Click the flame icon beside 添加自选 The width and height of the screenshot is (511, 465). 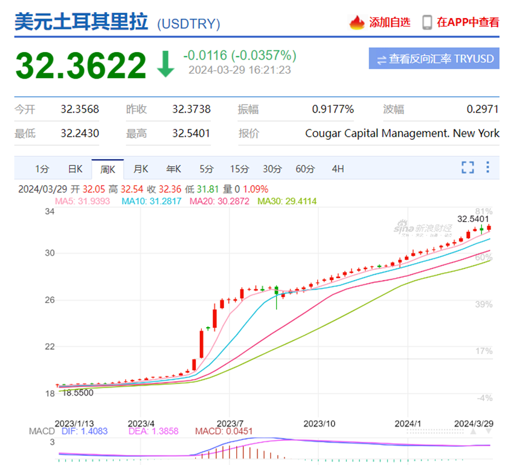point(357,22)
